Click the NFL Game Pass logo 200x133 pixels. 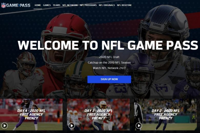(x=16, y=5)
